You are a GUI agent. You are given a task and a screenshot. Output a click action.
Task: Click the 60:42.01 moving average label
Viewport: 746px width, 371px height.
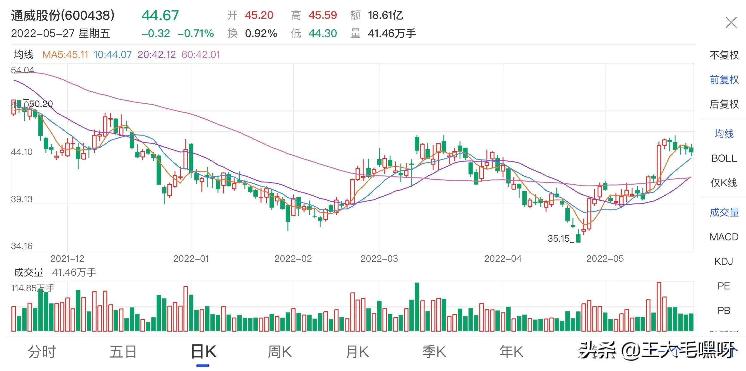[x=201, y=55]
